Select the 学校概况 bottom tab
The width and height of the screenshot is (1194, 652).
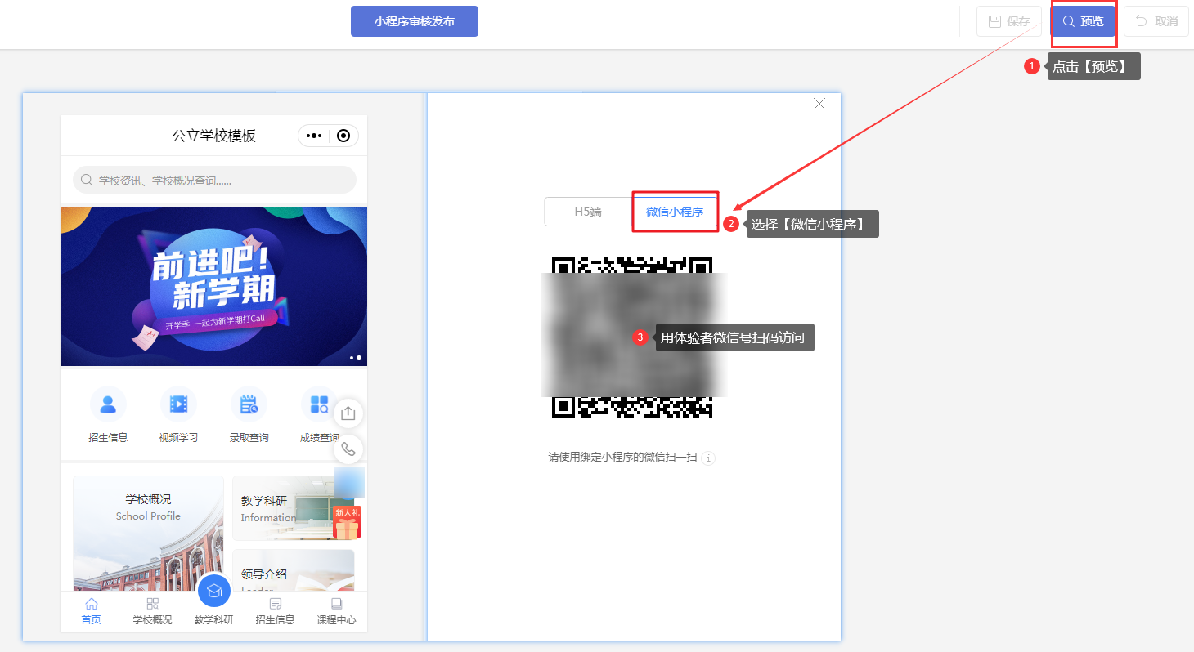[x=152, y=611]
